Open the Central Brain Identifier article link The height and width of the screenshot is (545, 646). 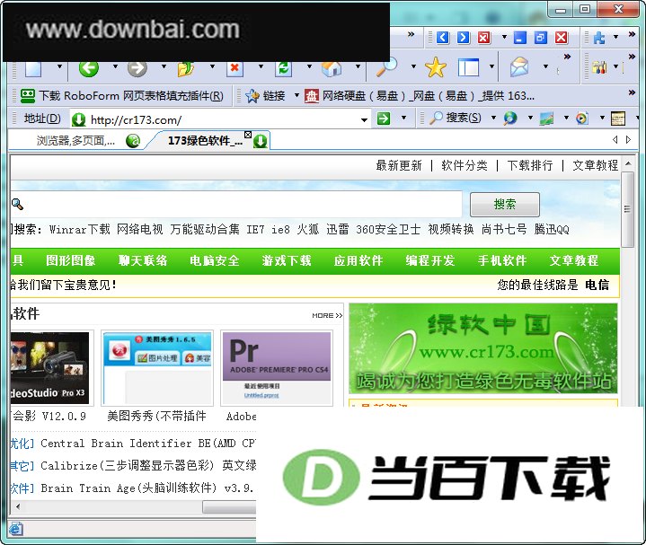147,444
